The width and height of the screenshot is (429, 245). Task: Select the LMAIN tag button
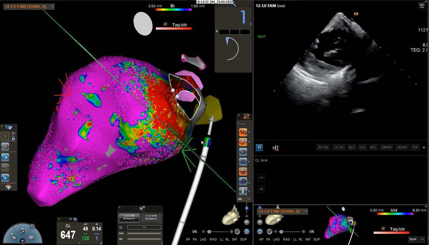click(386, 147)
